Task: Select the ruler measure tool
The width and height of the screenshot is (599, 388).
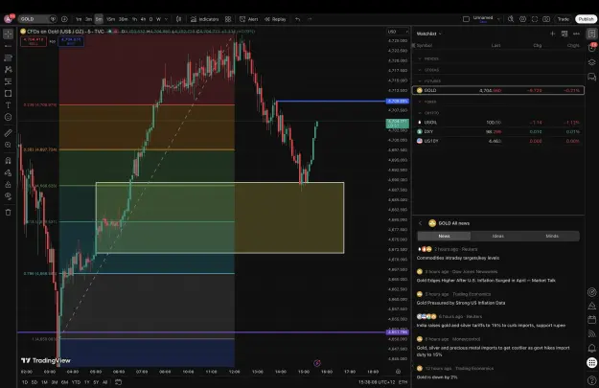Action: pyautogui.click(x=8, y=133)
